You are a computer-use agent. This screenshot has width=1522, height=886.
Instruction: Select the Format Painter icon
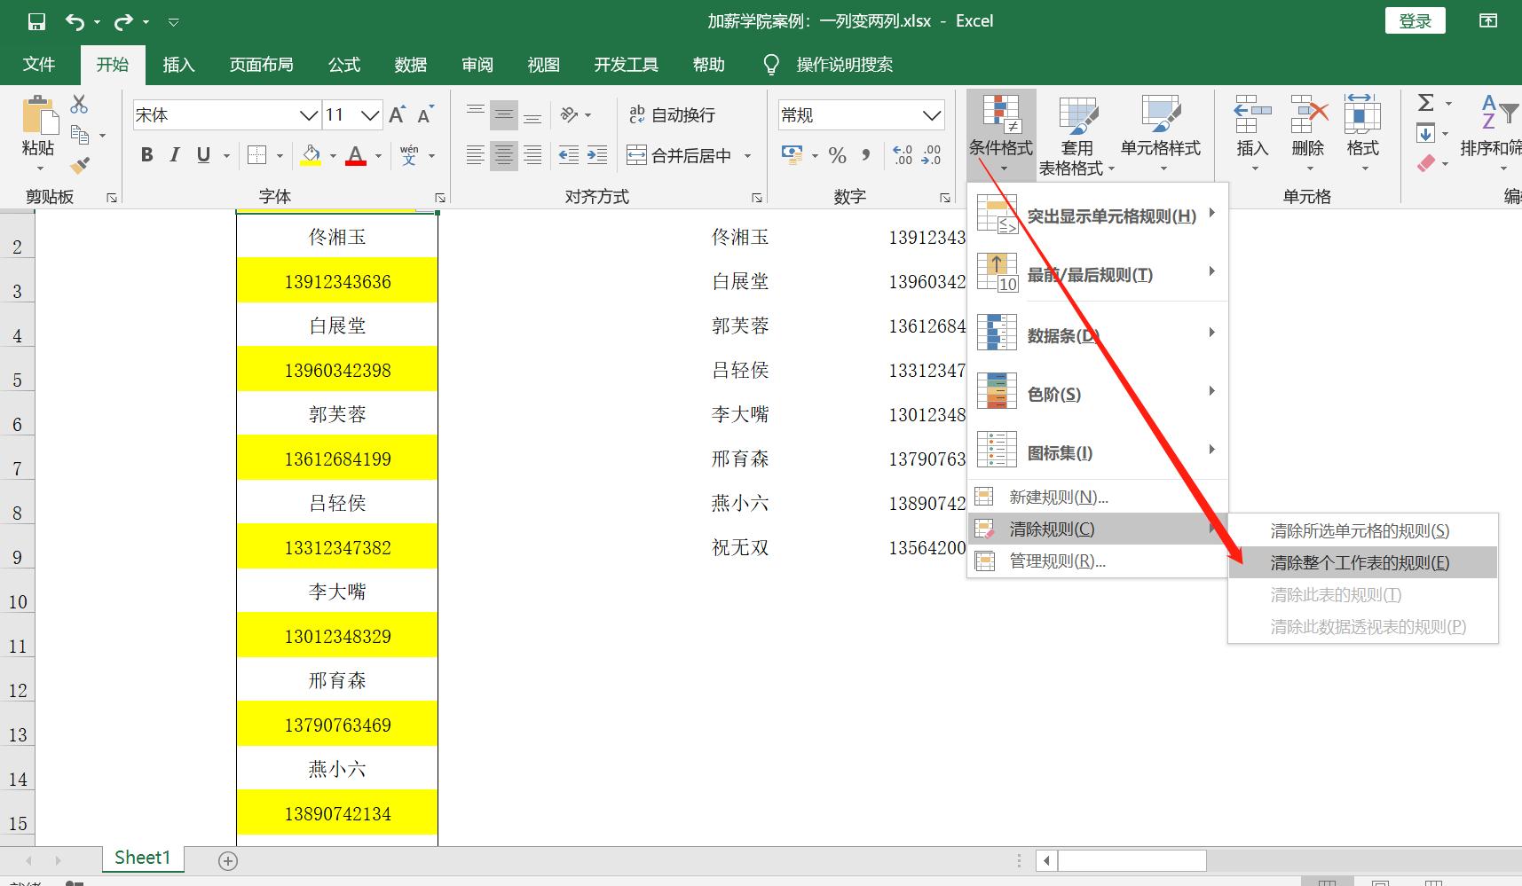tap(80, 165)
